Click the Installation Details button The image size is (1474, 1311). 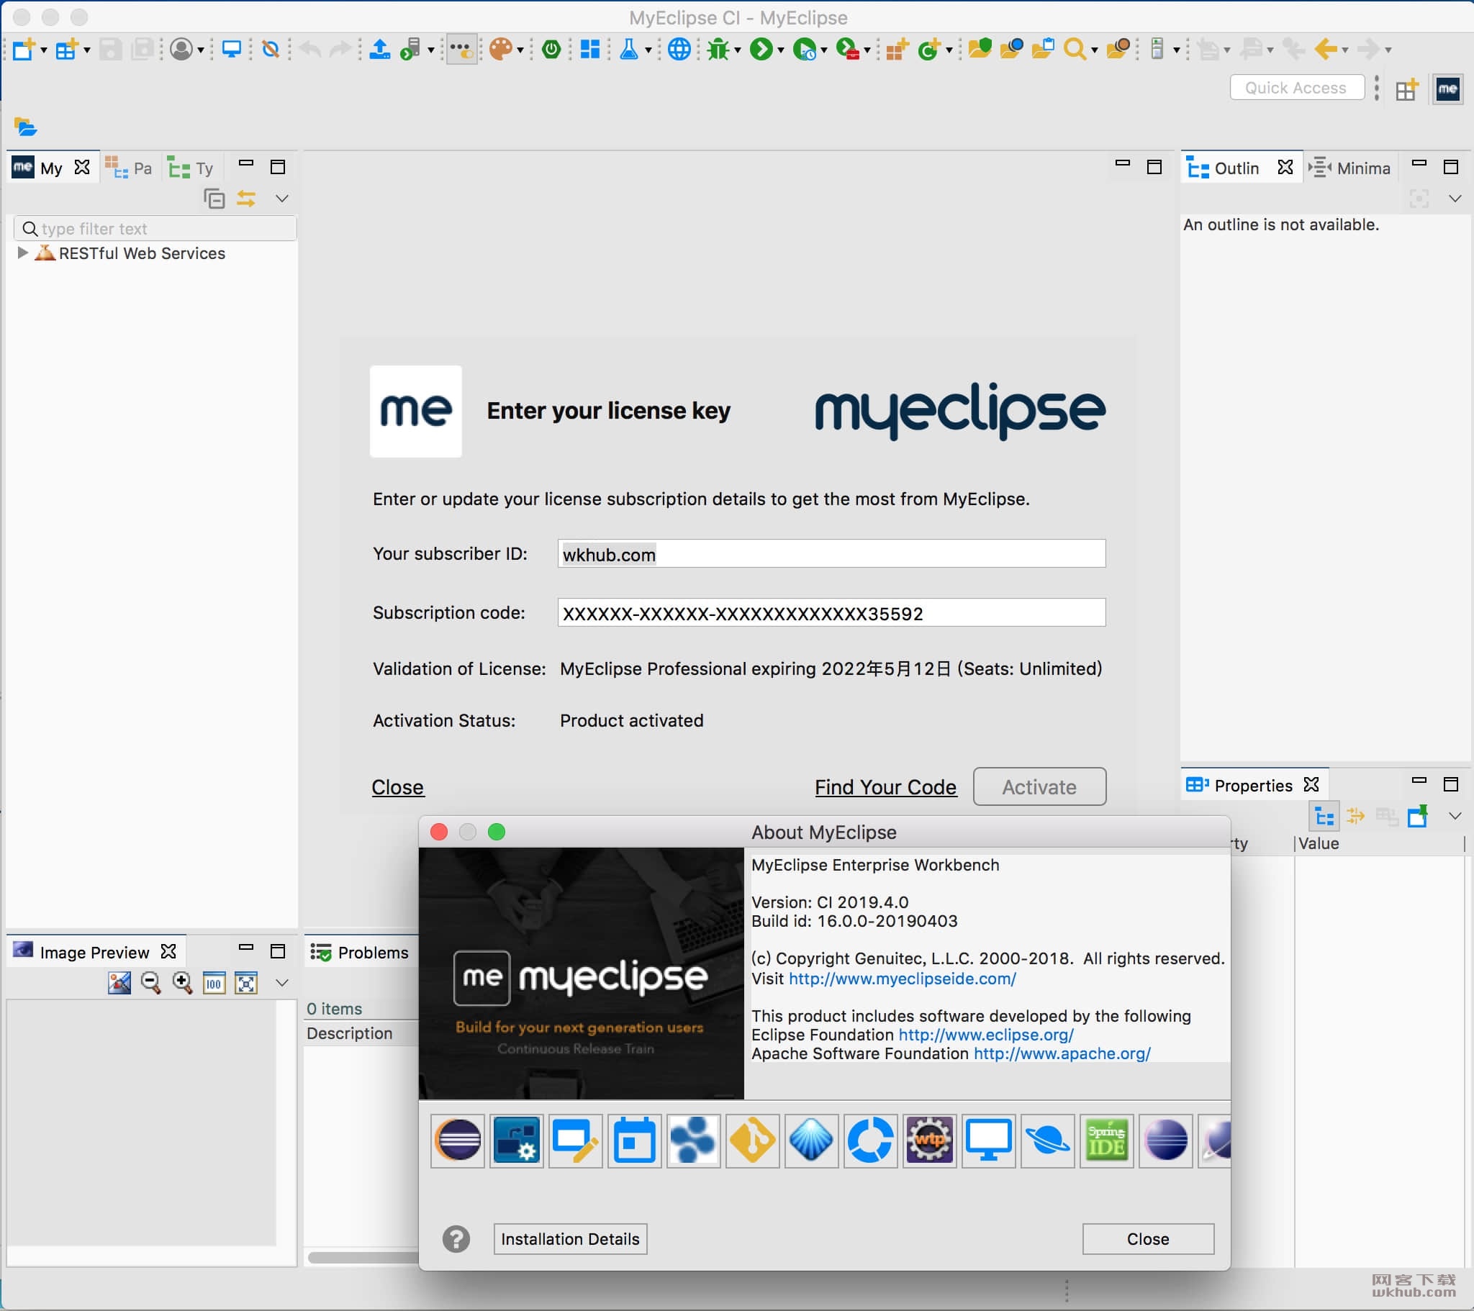click(x=570, y=1239)
